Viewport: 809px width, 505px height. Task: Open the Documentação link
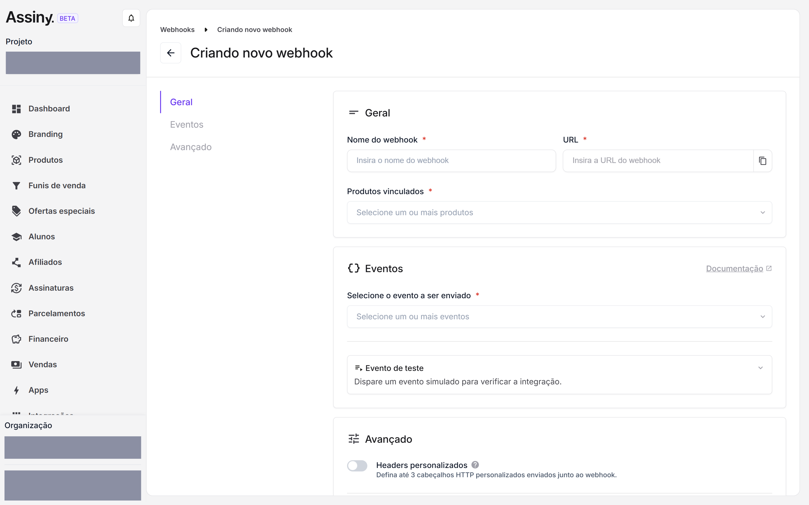[x=735, y=268]
